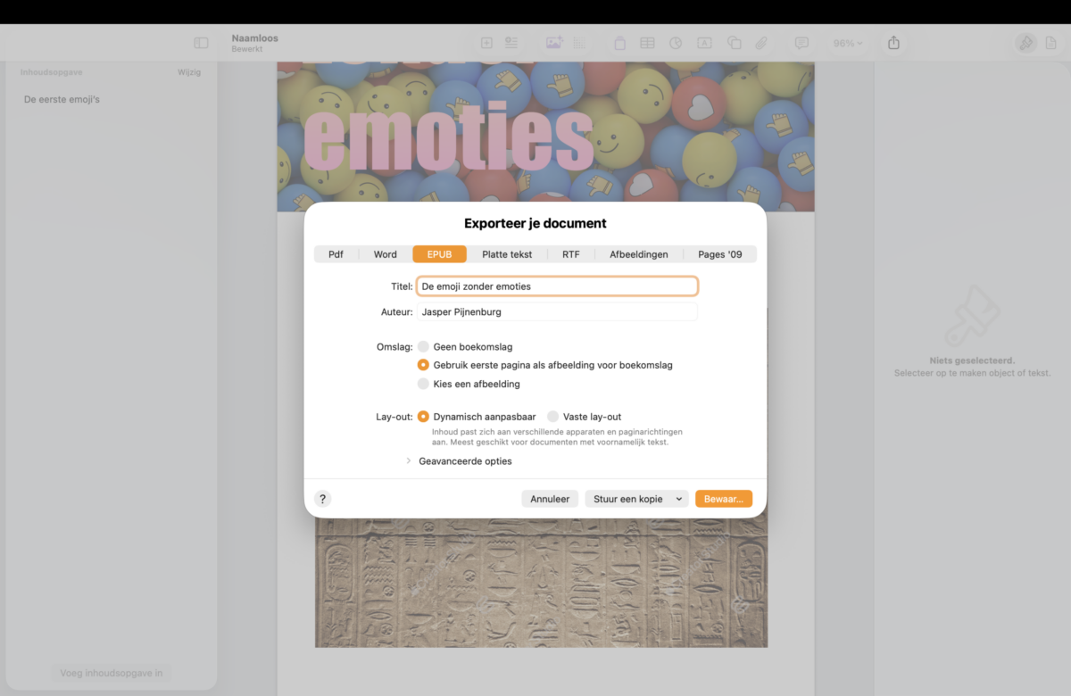
Task: Click the help question mark button
Action: tap(323, 499)
